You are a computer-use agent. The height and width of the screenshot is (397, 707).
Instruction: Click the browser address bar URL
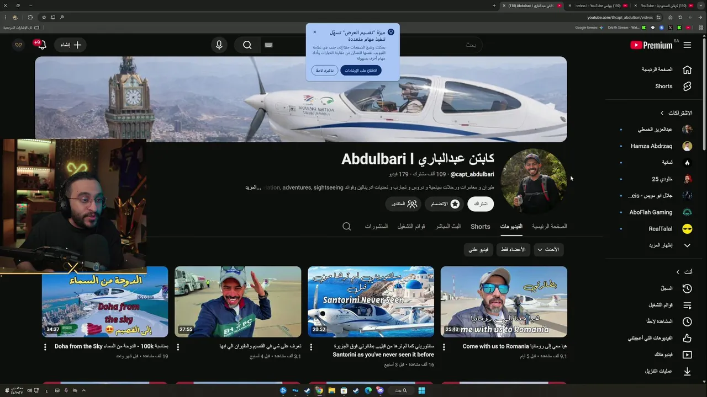(x=620, y=17)
